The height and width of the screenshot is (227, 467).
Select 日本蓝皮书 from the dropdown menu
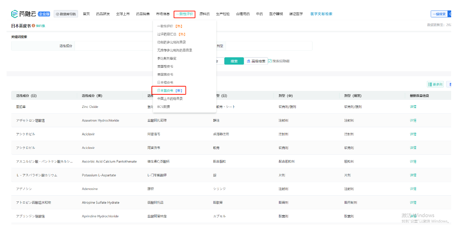point(169,90)
